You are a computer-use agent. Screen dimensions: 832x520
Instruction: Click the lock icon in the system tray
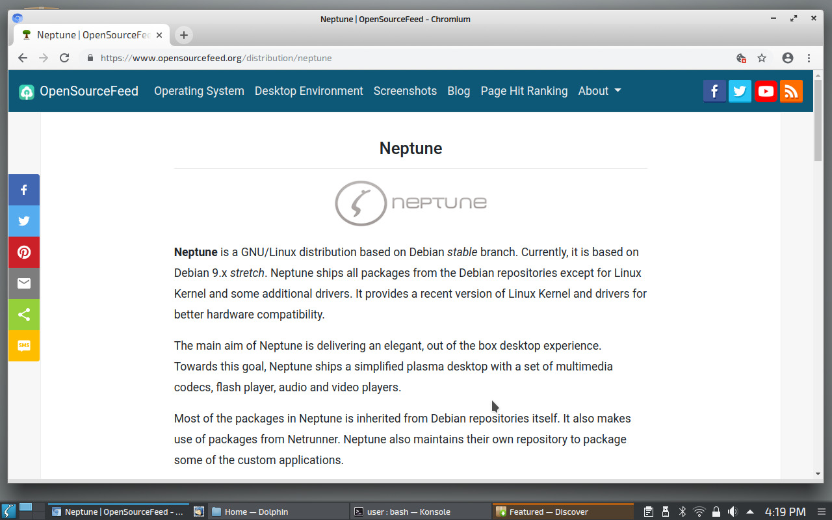tap(716, 512)
